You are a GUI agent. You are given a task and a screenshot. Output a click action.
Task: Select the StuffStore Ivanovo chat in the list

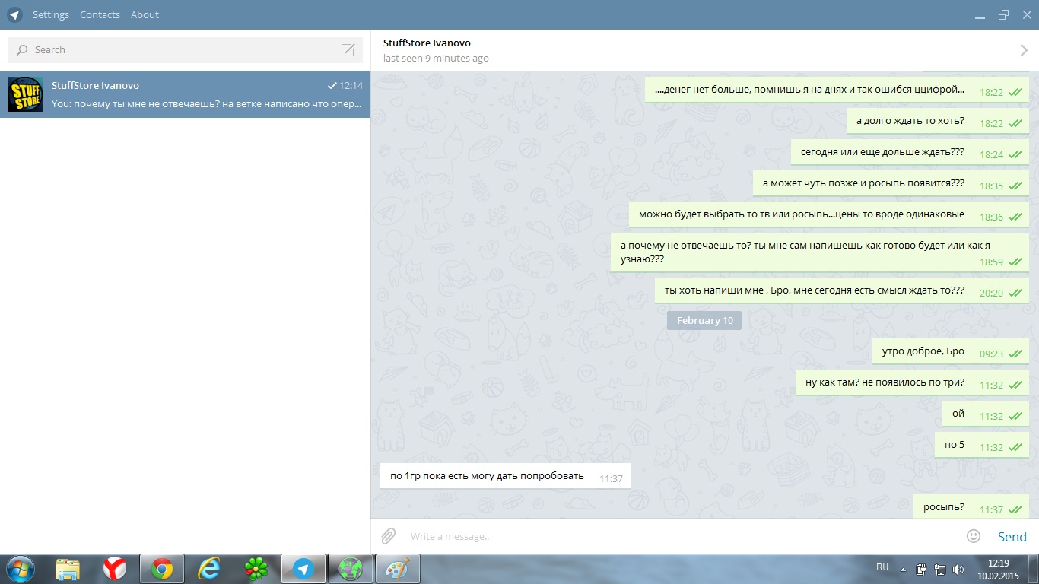pyautogui.click(x=185, y=94)
